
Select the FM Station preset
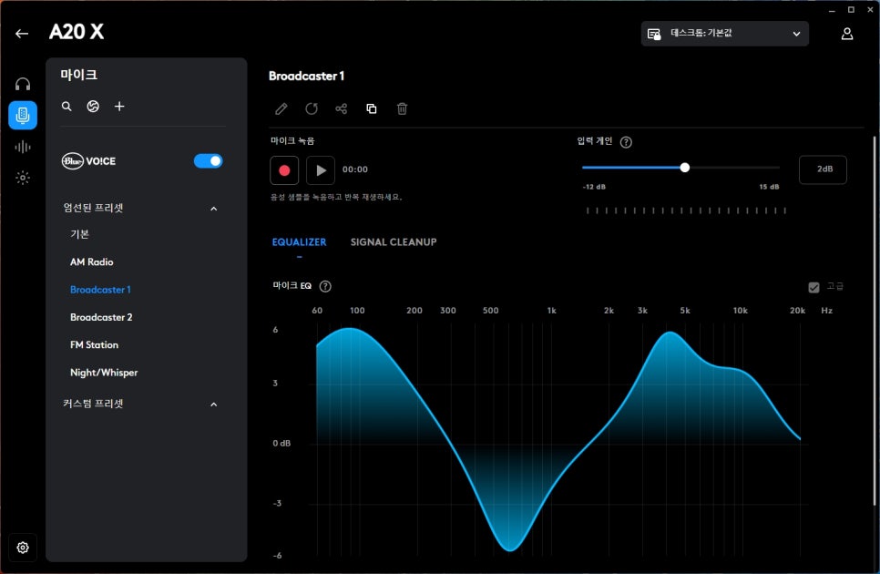point(94,345)
